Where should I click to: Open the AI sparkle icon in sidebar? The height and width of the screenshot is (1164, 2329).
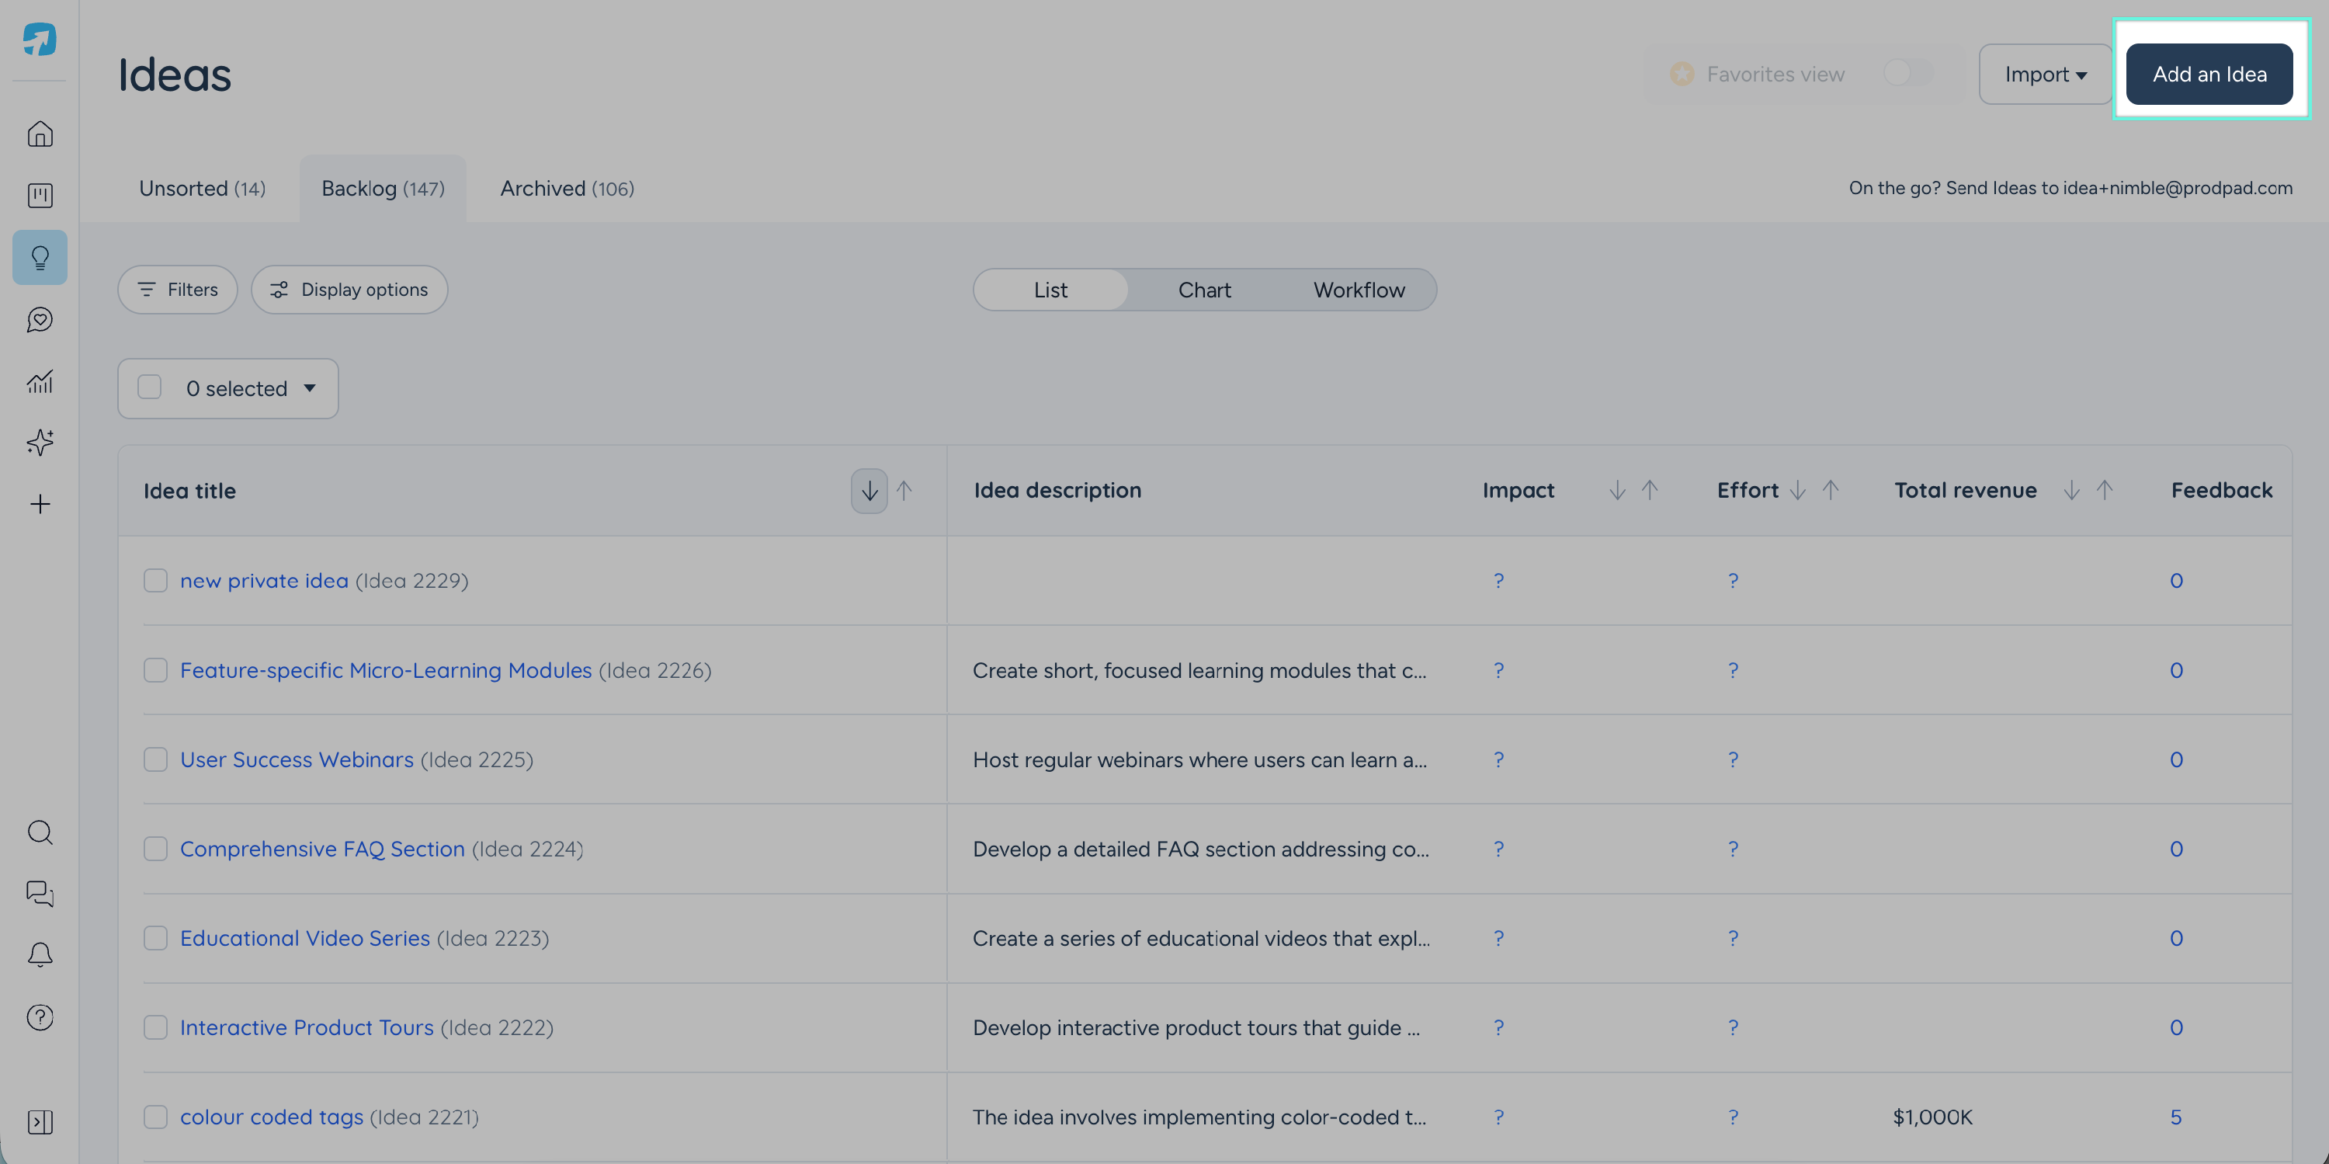[x=40, y=443]
